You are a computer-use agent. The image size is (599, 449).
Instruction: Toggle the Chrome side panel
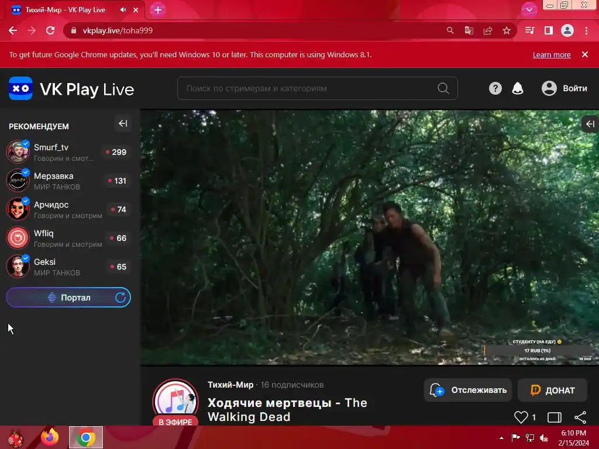549,30
